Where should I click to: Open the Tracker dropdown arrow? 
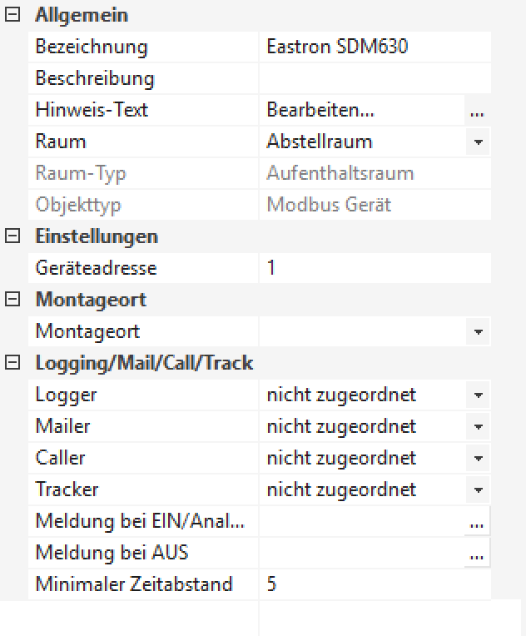pos(478,490)
